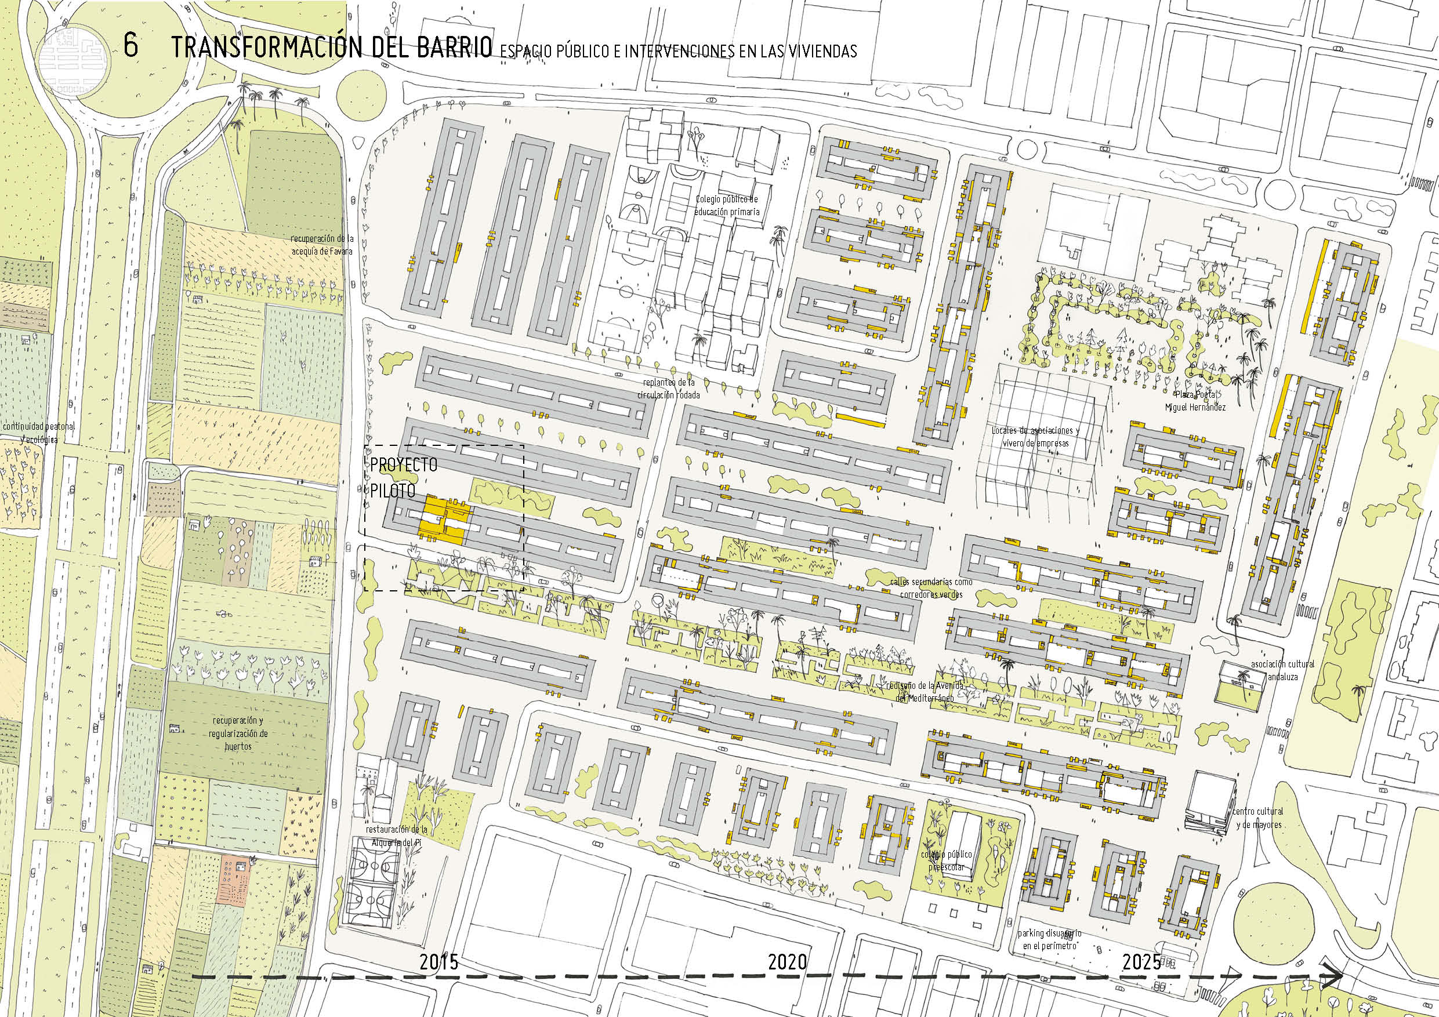This screenshot has height=1017, width=1439.
Task: Click the 2025 timeline marker
Action: pos(1142,961)
